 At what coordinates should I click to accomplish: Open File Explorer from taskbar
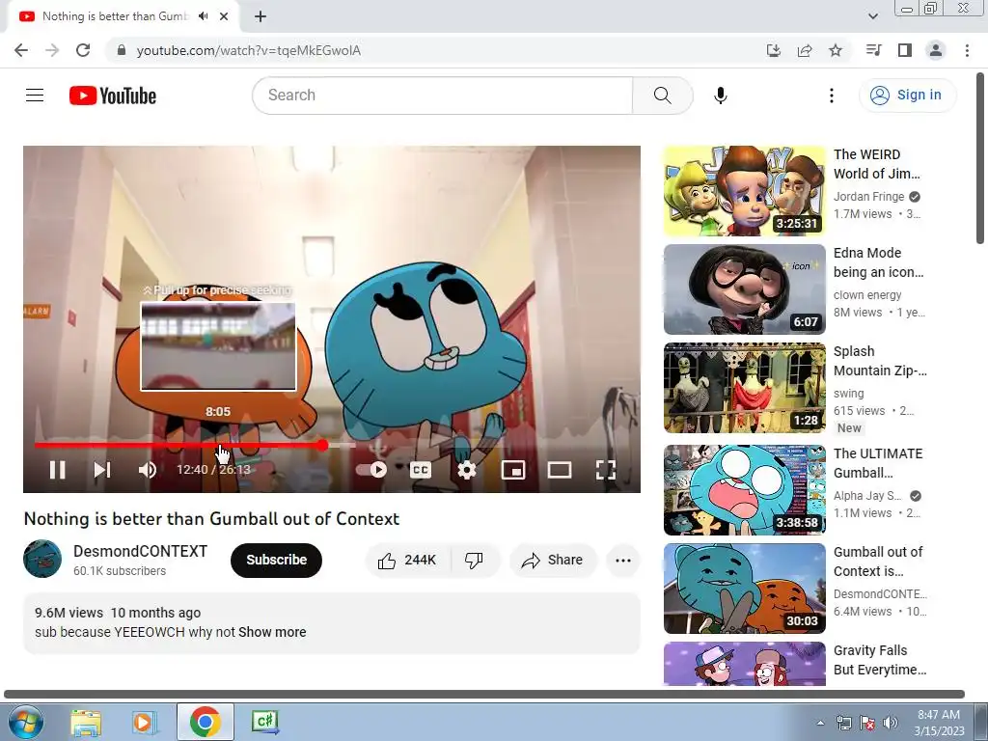click(86, 722)
